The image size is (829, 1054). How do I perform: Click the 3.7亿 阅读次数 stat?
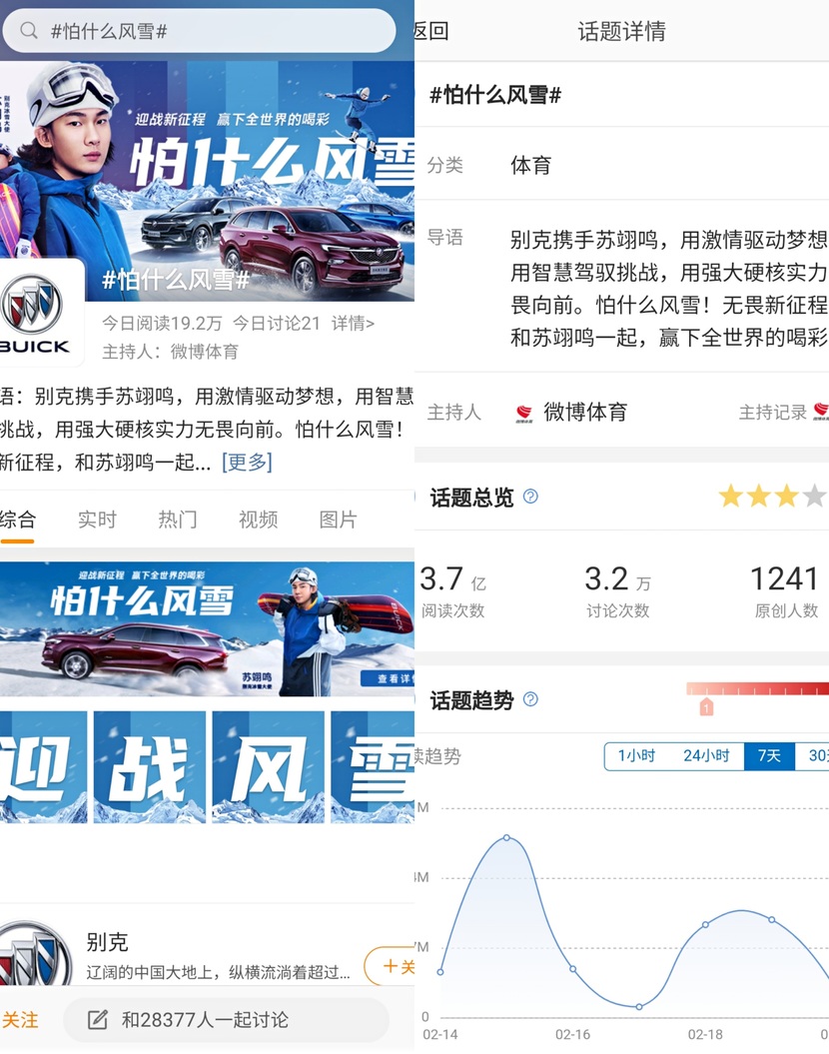(x=452, y=590)
